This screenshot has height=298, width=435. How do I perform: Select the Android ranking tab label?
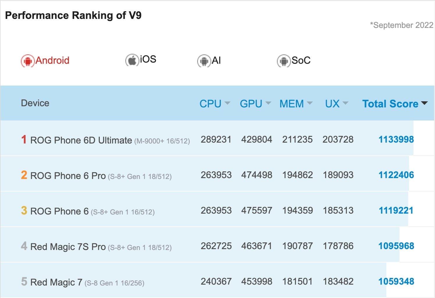pos(52,61)
